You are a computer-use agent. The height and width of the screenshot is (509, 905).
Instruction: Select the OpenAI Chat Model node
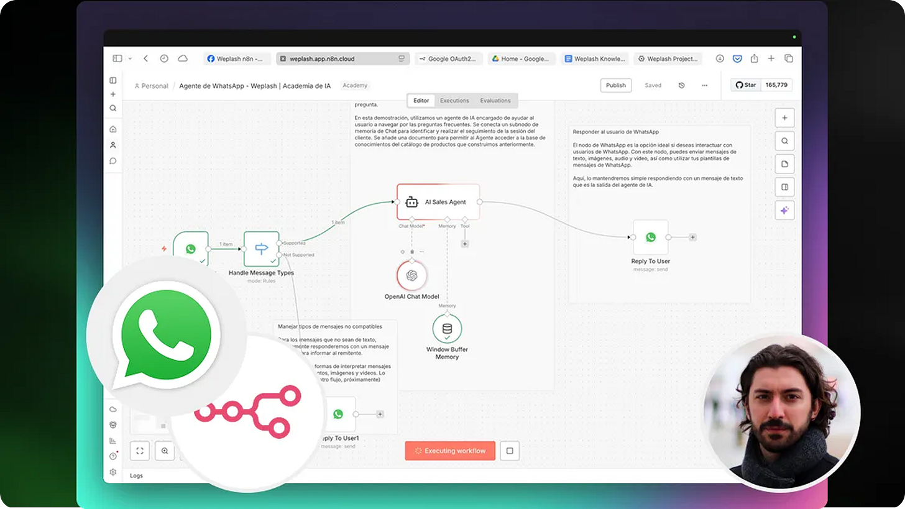(411, 275)
